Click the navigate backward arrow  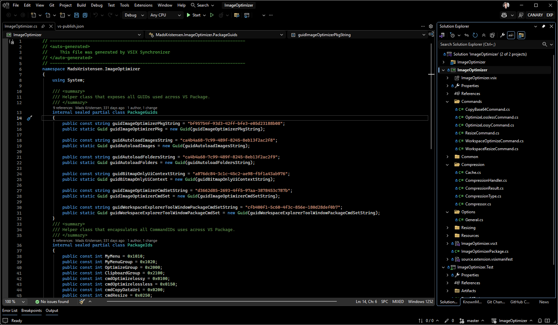coord(8,15)
